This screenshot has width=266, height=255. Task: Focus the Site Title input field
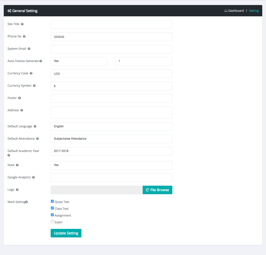point(111,24)
